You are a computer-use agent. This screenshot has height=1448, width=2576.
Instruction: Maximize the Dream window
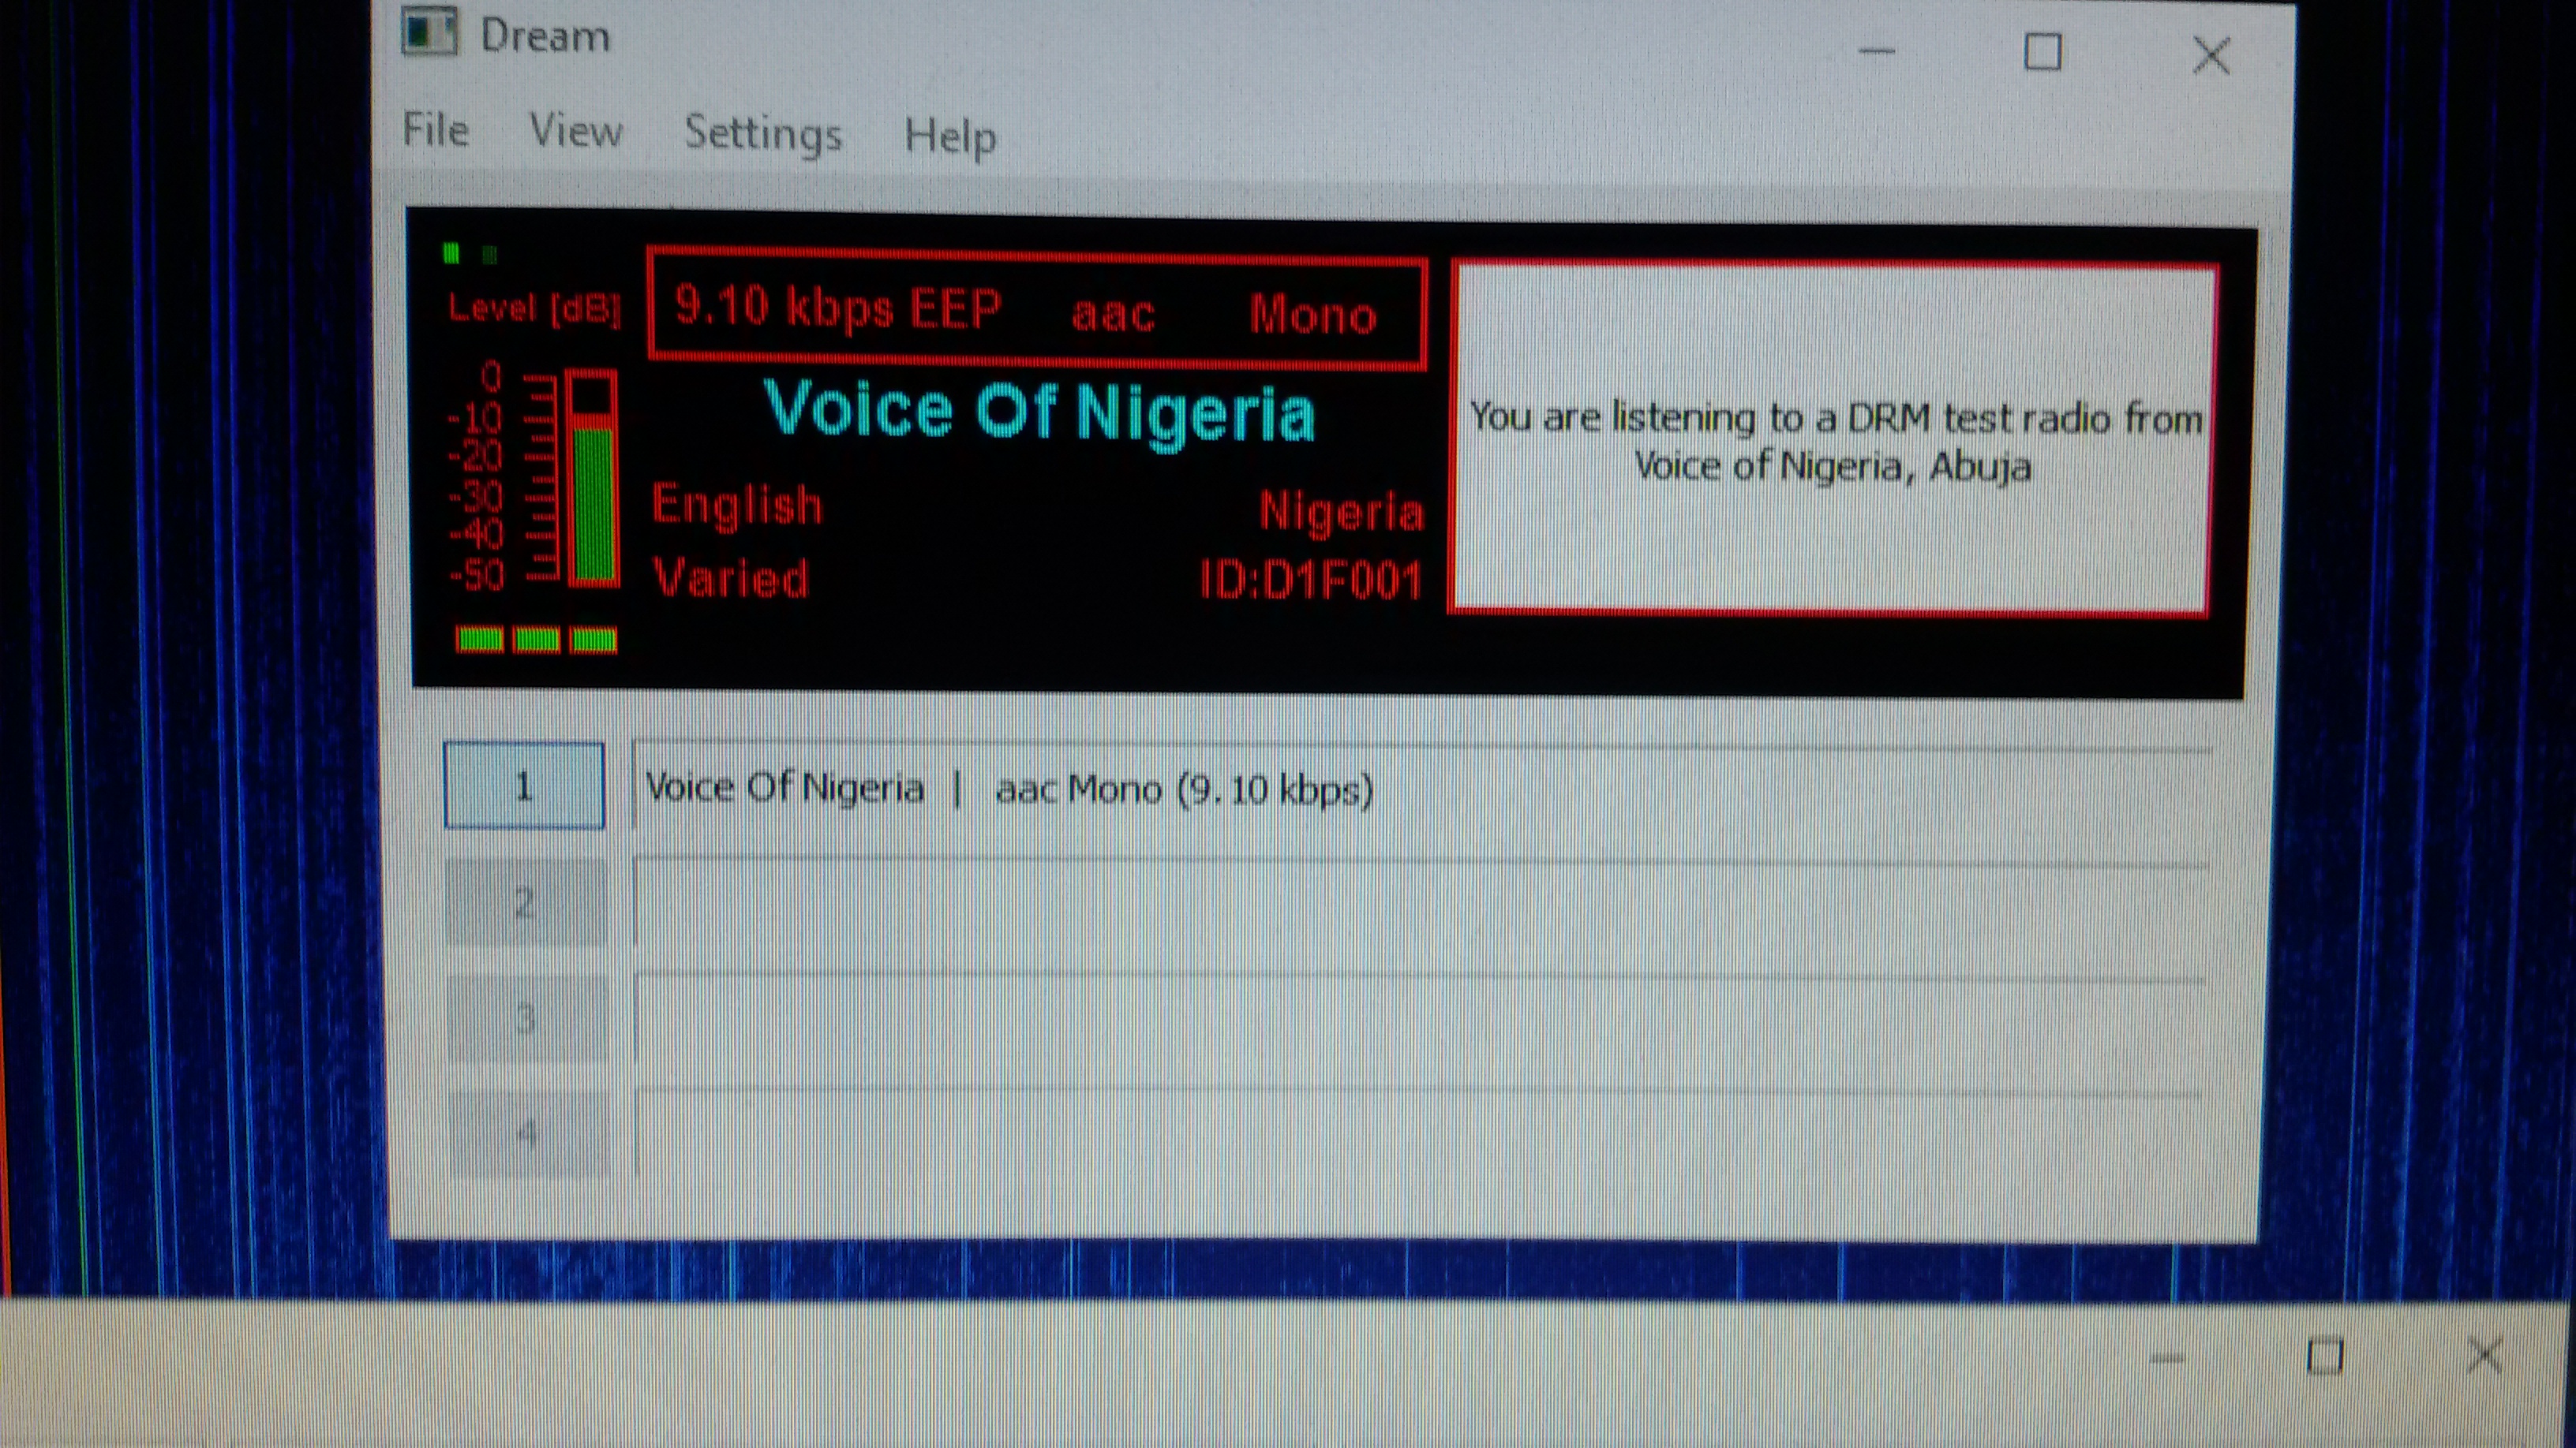tap(2042, 52)
